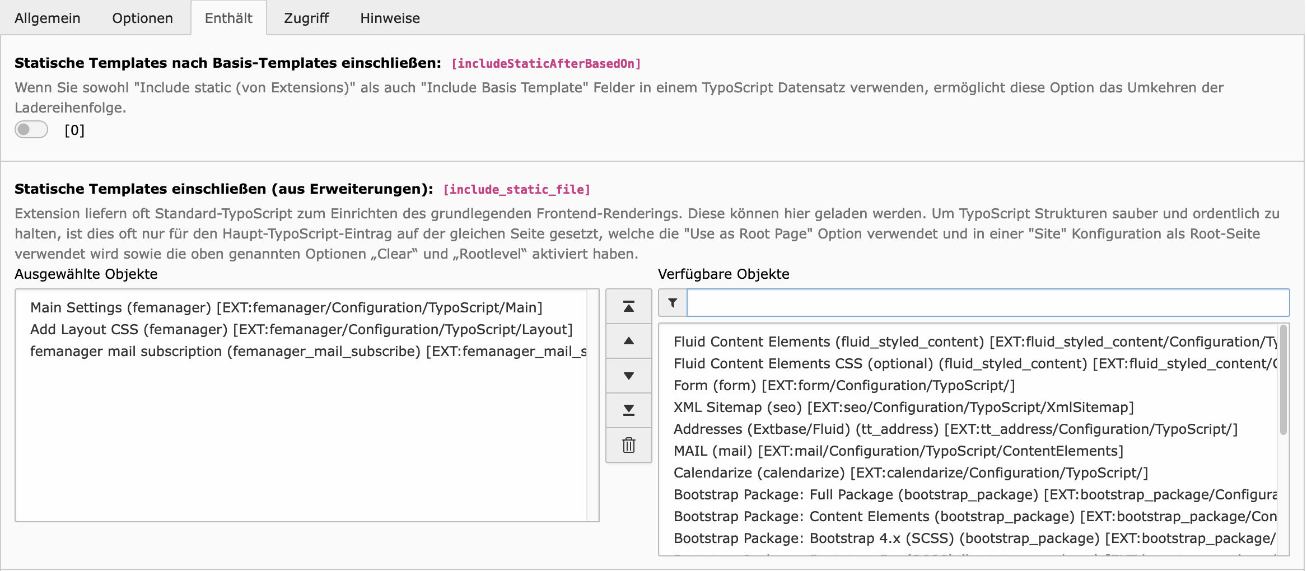Open the Zugriff tab
Viewport: 1307px width, 571px height.
click(306, 18)
